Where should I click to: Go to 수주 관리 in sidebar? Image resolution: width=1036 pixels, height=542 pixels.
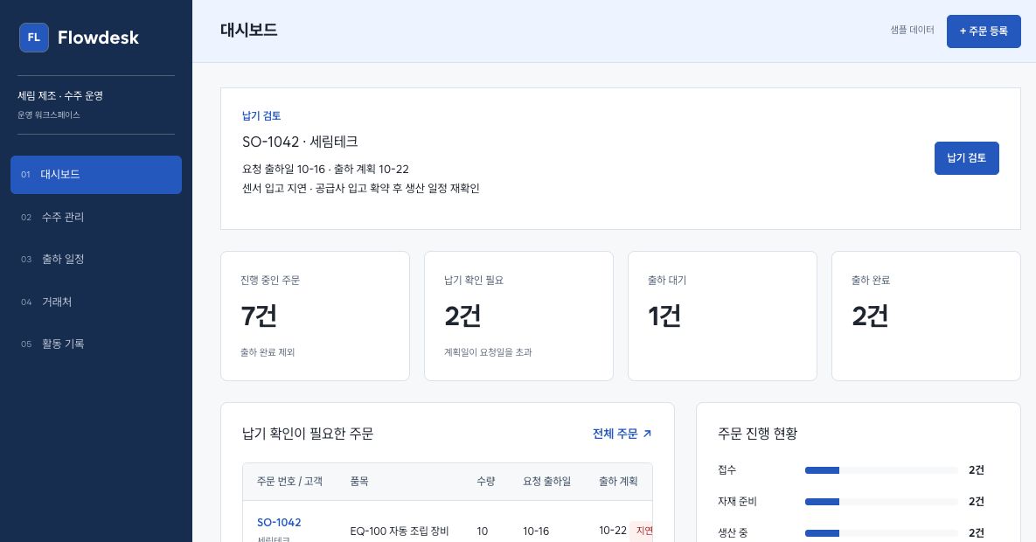point(96,217)
